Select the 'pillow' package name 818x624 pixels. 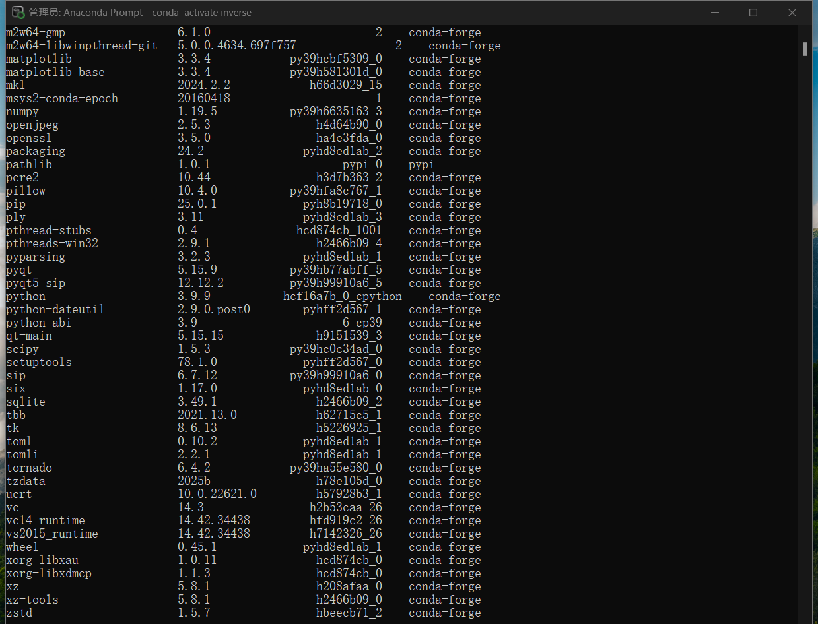(26, 191)
